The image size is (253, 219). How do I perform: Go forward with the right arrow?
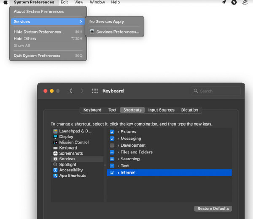[82, 91]
